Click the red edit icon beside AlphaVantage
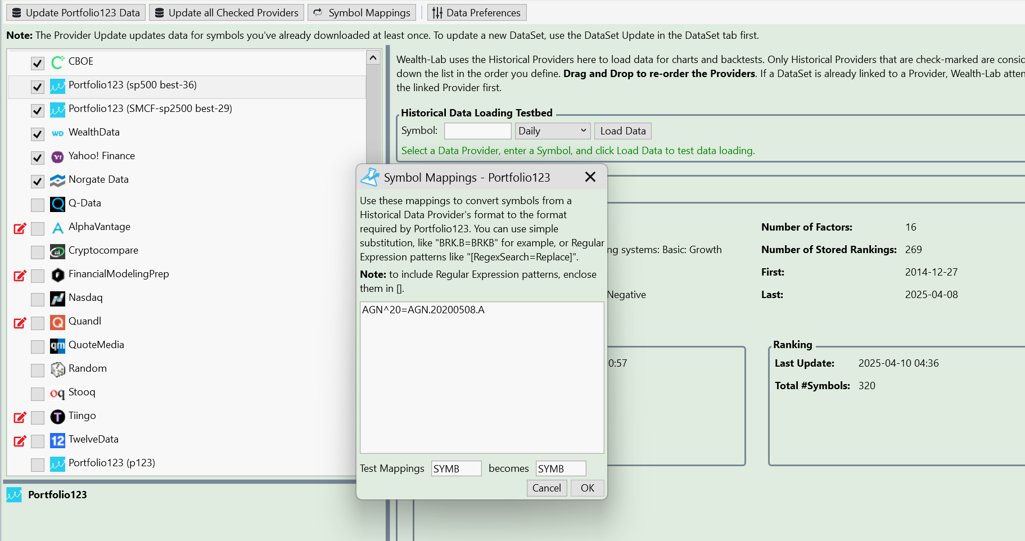The width and height of the screenshot is (1025, 541). (x=20, y=228)
